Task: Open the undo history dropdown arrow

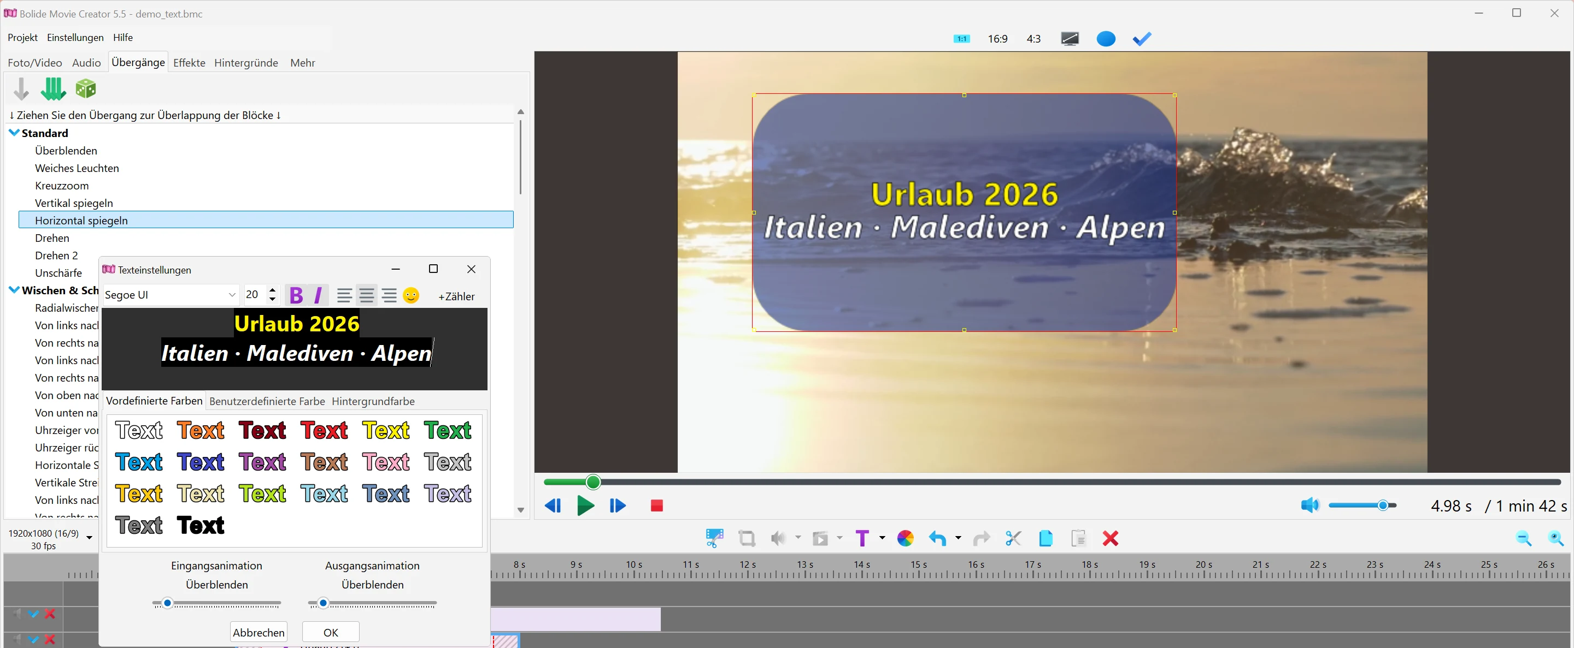Action: tap(958, 538)
